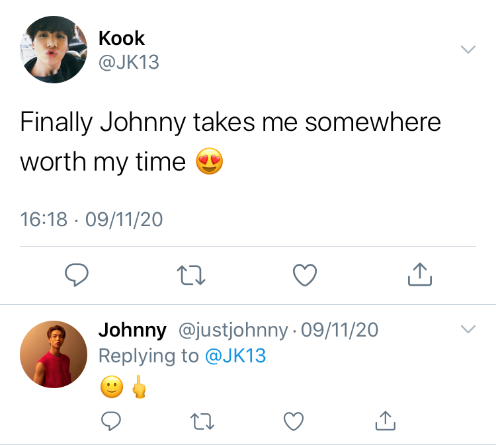Click the heart-eyes emoji in tweet
This screenshot has height=445, width=496.
pyautogui.click(x=210, y=161)
